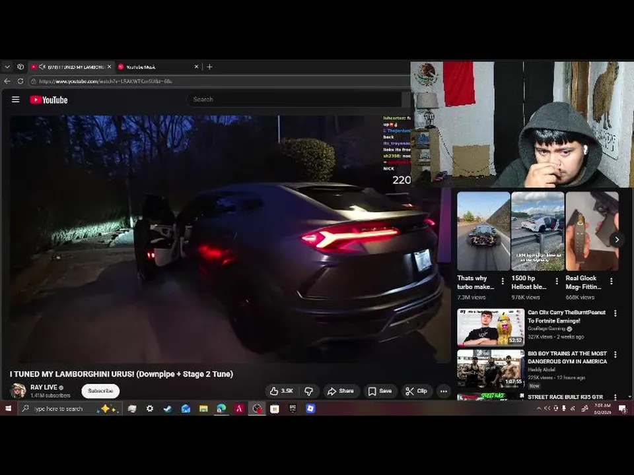
Task: Open the 'Real Glock Mag-Fittin' short thumbnail
Action: coord(592,231)
